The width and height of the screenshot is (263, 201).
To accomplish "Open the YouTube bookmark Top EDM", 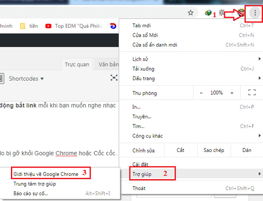I will (74, 26).
